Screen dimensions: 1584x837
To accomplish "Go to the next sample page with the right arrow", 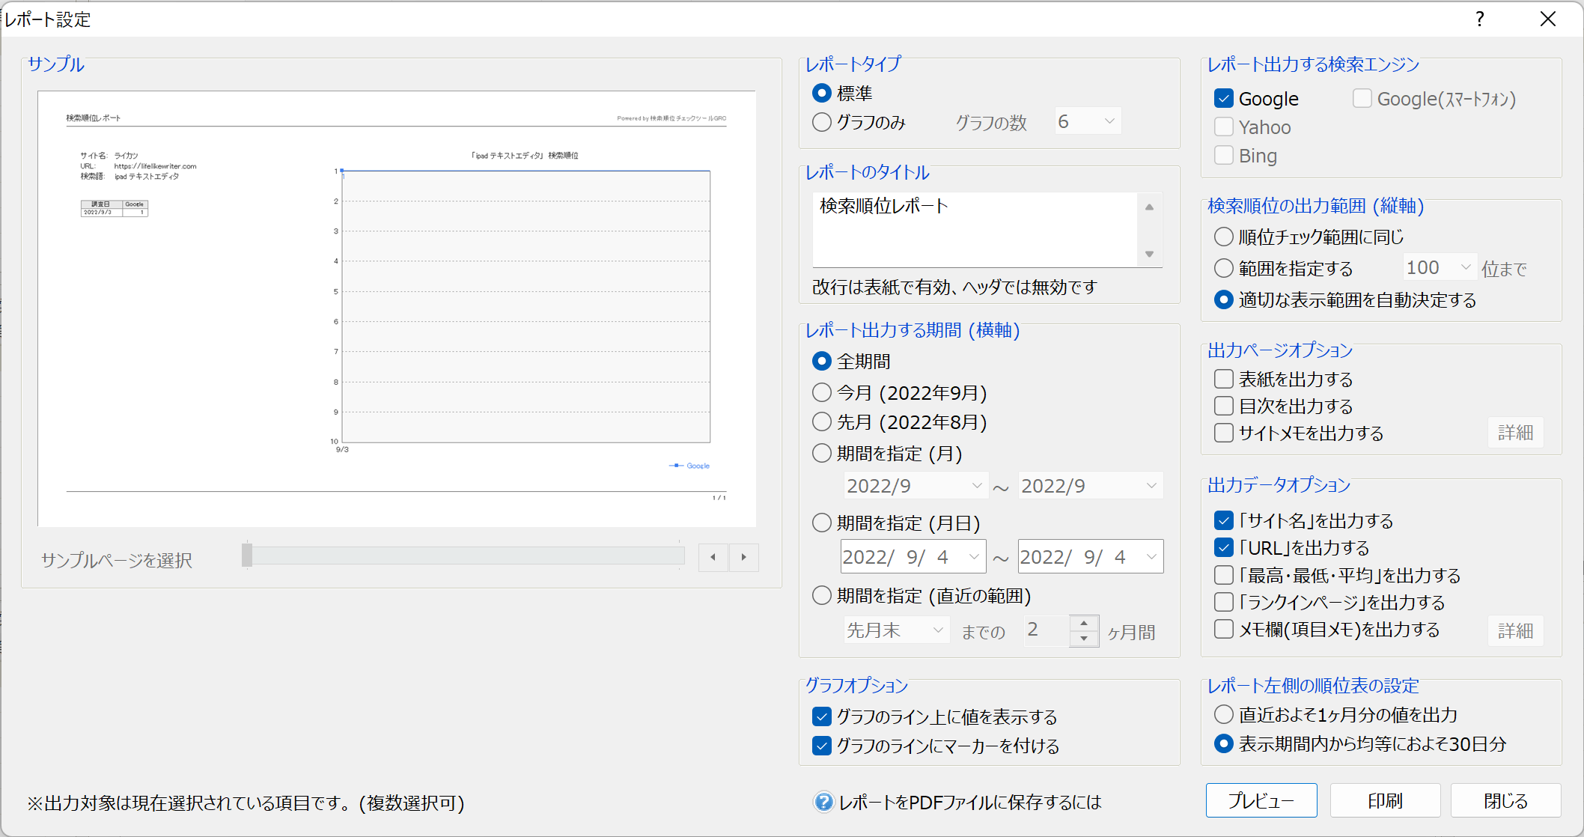I will [x=743, y=557].
